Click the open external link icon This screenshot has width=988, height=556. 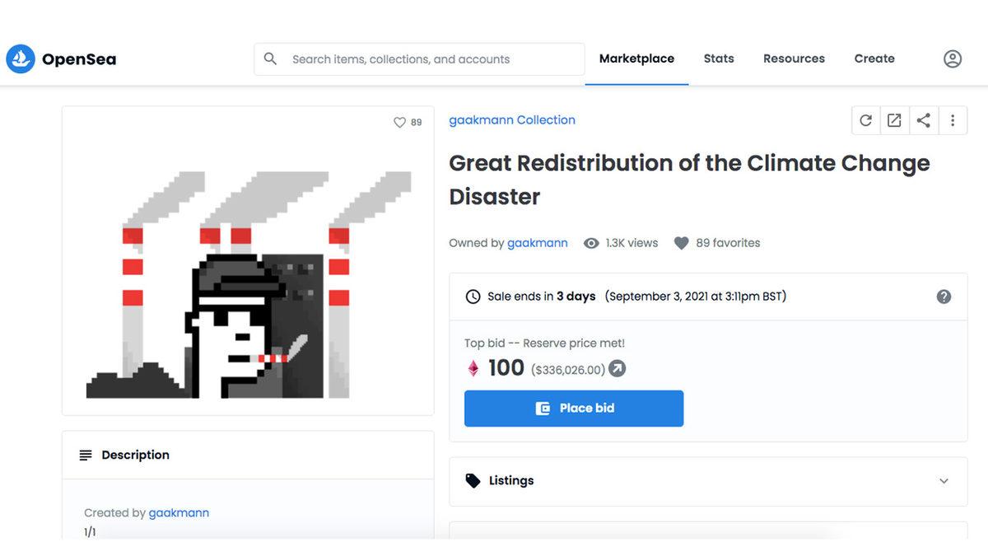pyautogui.click(x=894, y=120)
